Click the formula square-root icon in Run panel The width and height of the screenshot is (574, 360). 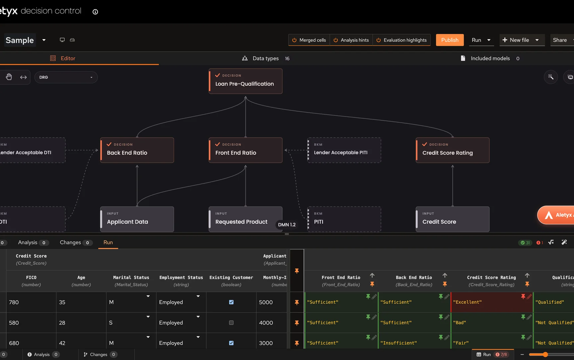coord(551,242)
